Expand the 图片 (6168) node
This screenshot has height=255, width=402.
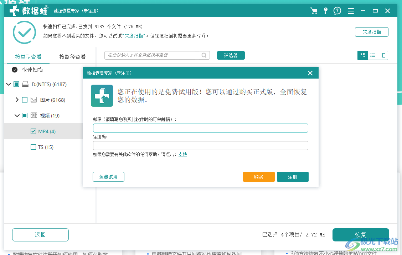(x=17, y=100)
